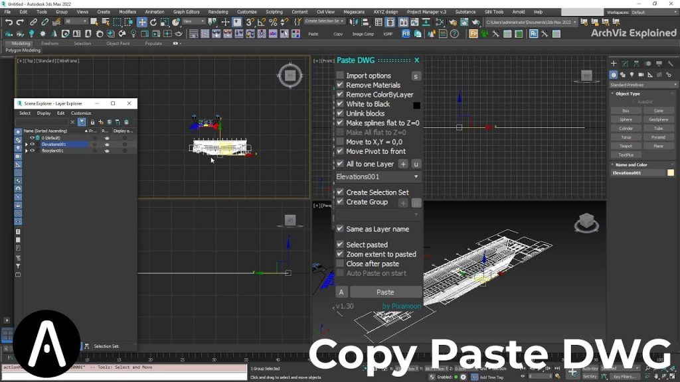680x382 pixels.
Task: Activate the Select and Rotate tool
Action: click(153, 22)
